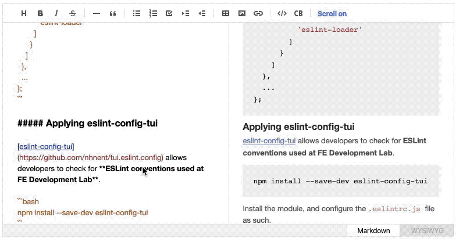Toggle the Scroll on sync option

[332, 14]
